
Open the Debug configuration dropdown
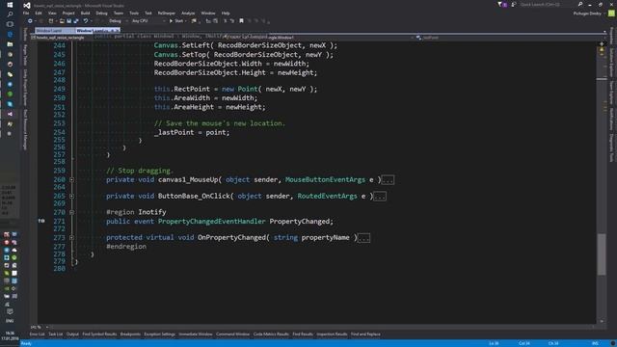point(118,21)
